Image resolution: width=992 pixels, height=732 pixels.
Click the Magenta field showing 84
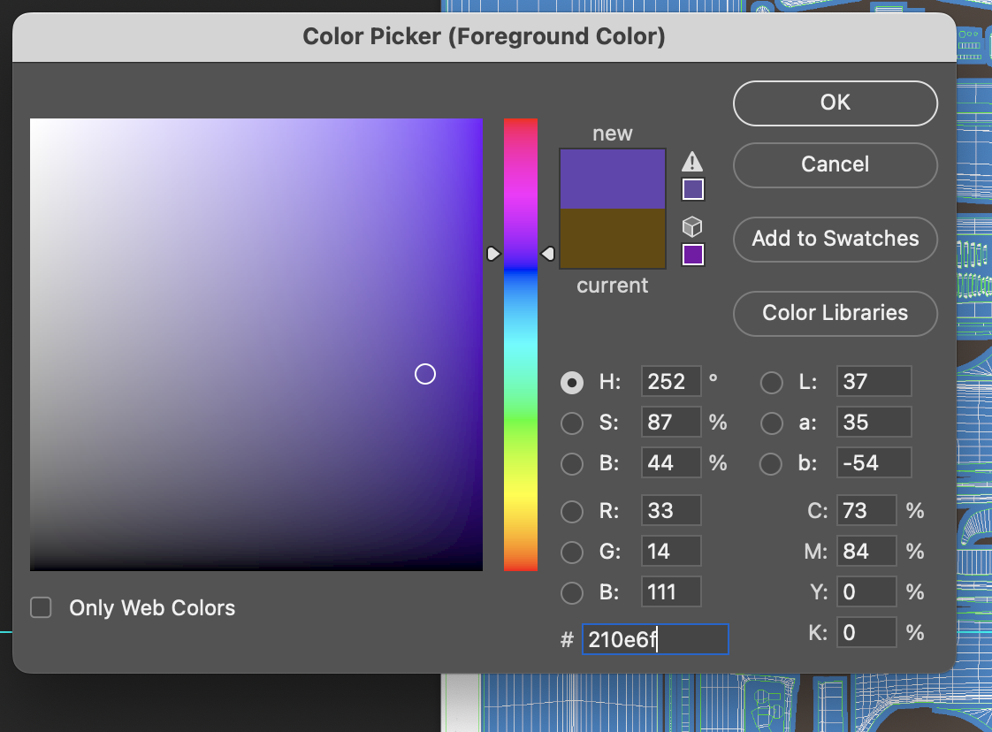click(x=866, y=551)
